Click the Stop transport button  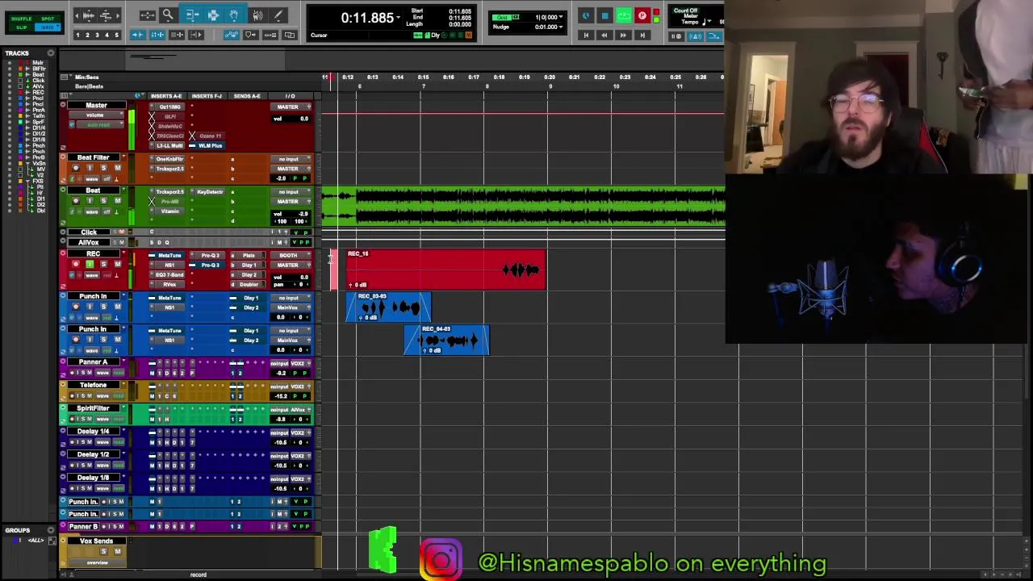[x=604, y=15]
